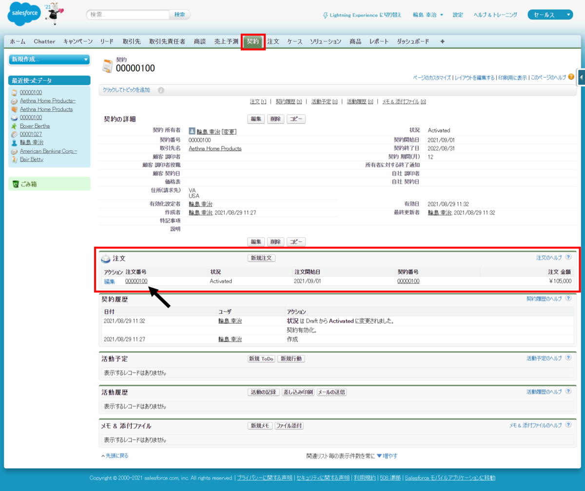Click the ヘルプ & トレーニング link

coord(495,15)
